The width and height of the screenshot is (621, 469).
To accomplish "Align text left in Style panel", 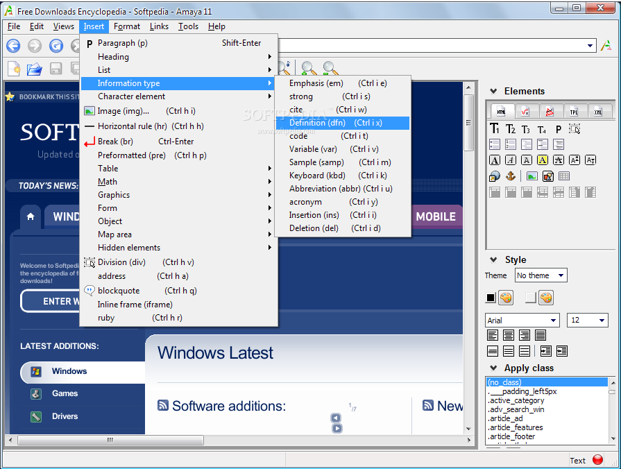I will click(493, 335).
